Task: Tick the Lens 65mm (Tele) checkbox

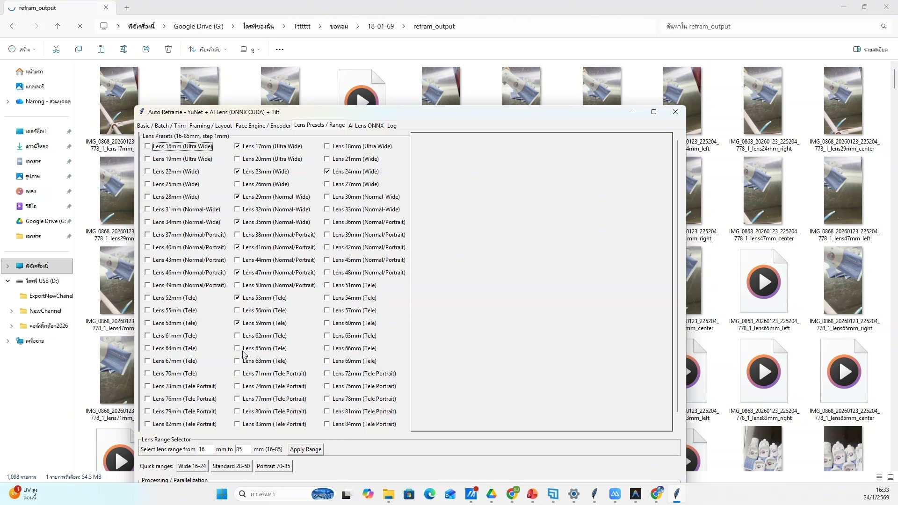Action: point(237,348)
